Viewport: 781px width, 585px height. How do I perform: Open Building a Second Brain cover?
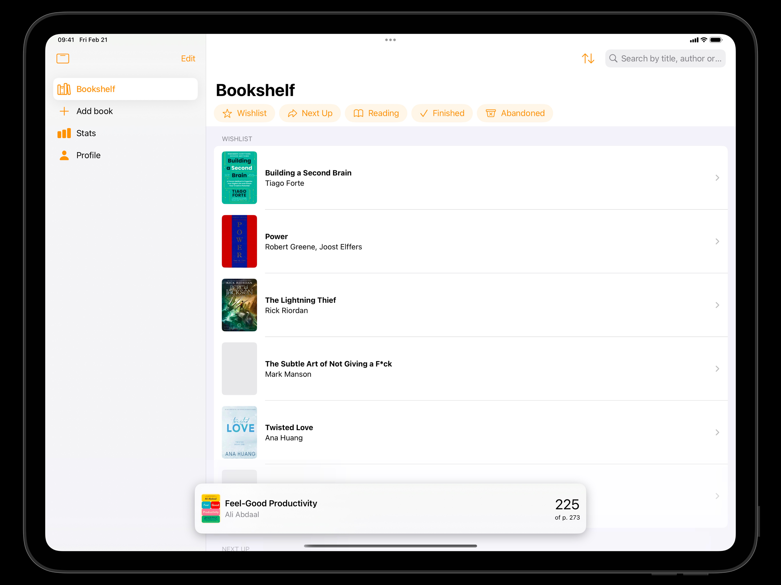pos(240,178)
